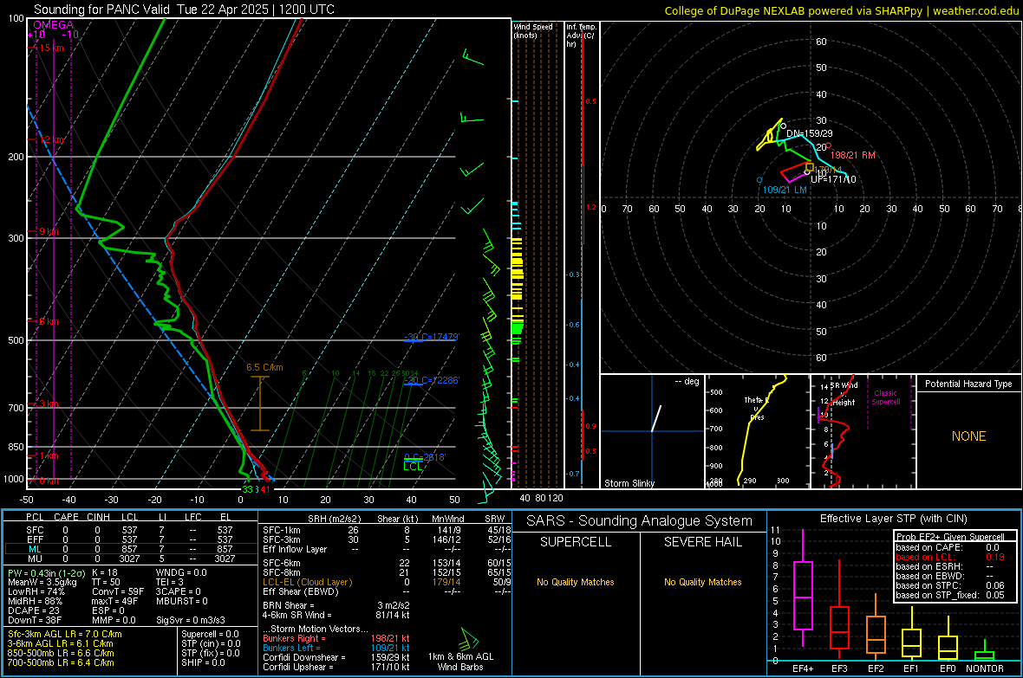The image size is (1023, 678).
Task: Click the 'SARS - Sounding Analogue System' title
Action: tap(639, 521)
